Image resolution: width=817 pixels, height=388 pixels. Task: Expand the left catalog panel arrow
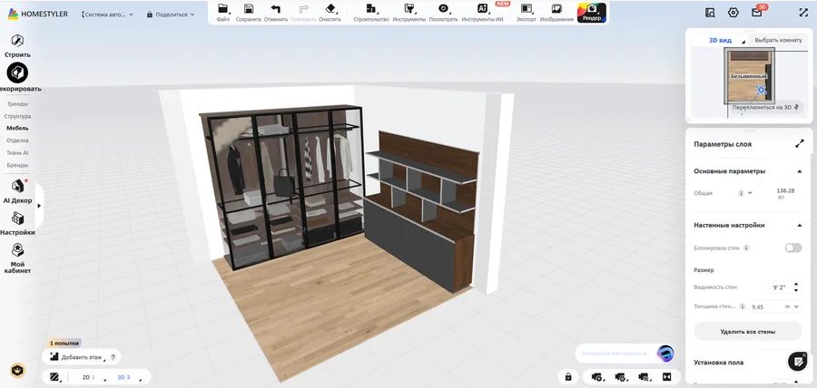tap(39, 206)
